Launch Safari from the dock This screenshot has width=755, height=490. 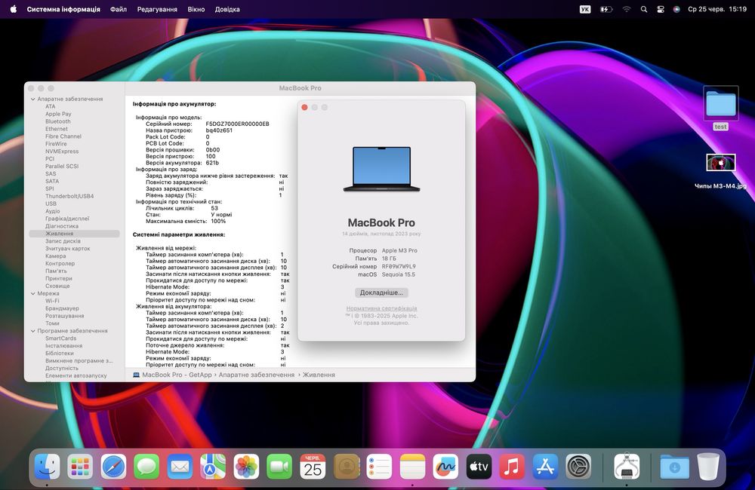[114, 466]
